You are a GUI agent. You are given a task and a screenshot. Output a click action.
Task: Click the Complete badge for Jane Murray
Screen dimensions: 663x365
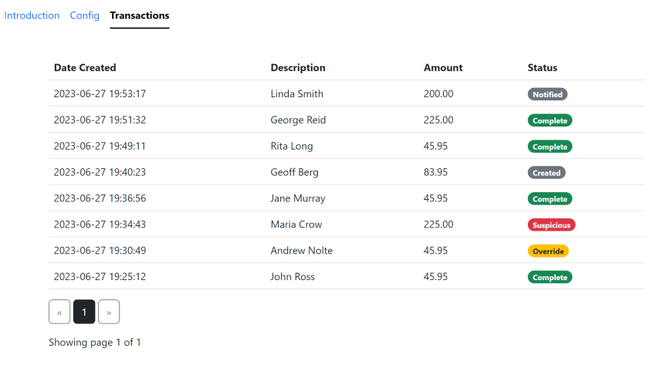550,199
